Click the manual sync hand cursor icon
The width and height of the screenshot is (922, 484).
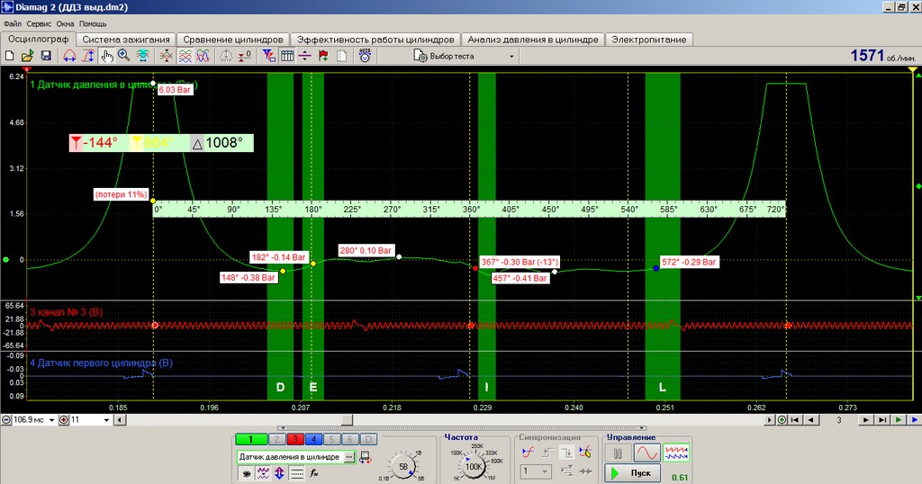(585, 453)
